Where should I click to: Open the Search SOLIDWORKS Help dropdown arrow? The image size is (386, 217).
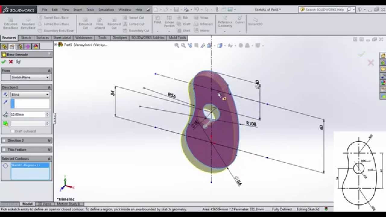click(354, 10)
